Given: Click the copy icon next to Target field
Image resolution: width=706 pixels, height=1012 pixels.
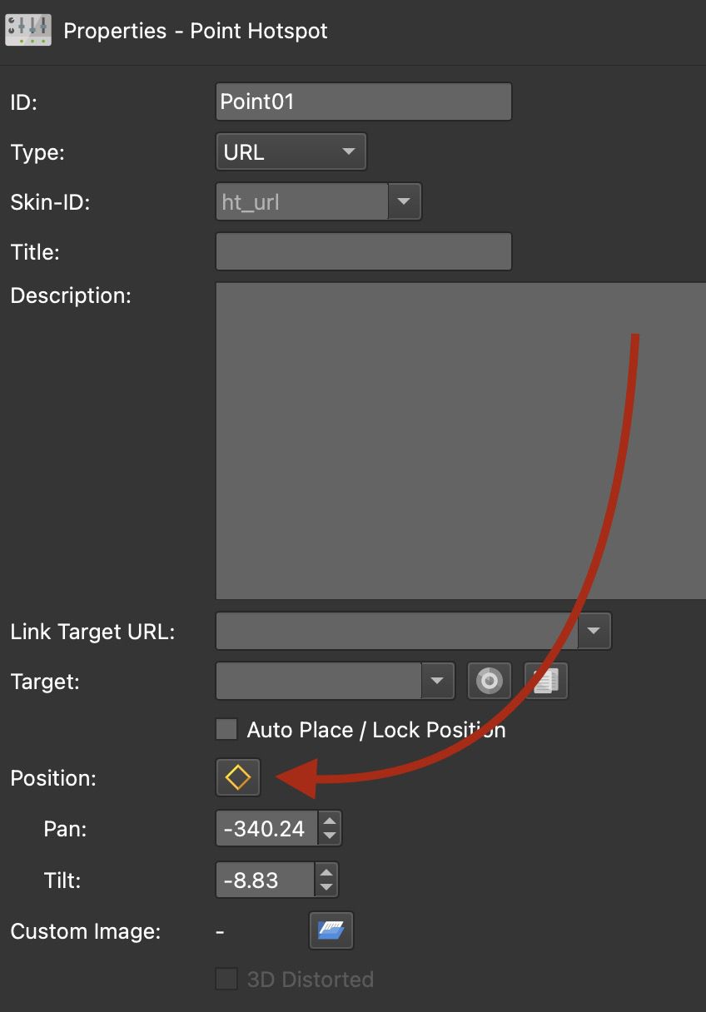Looking at the screenshot, I should click(x=545, y=681).
